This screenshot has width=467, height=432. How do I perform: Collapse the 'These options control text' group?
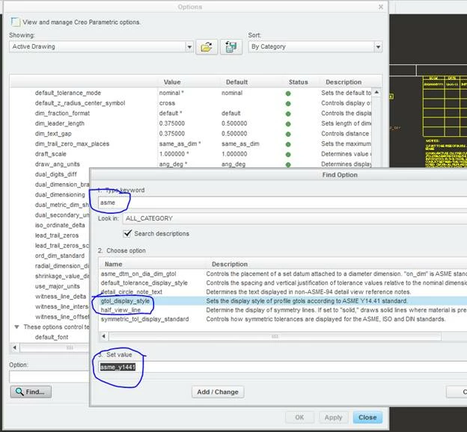tap(17, 327)
